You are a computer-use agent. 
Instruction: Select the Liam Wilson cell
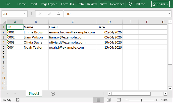pos(36,37)
